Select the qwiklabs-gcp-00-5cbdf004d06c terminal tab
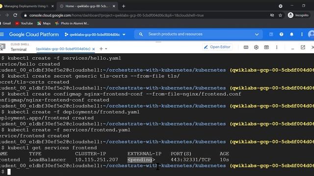314x176 pixels. [x=63, y=49]
